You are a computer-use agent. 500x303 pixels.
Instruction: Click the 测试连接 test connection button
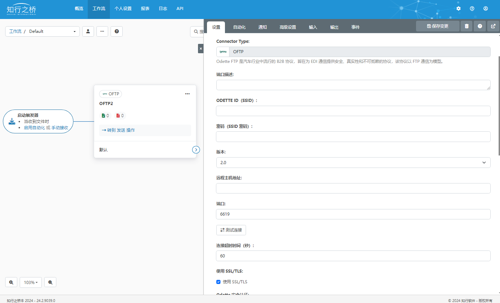click(x=231, y=230)
